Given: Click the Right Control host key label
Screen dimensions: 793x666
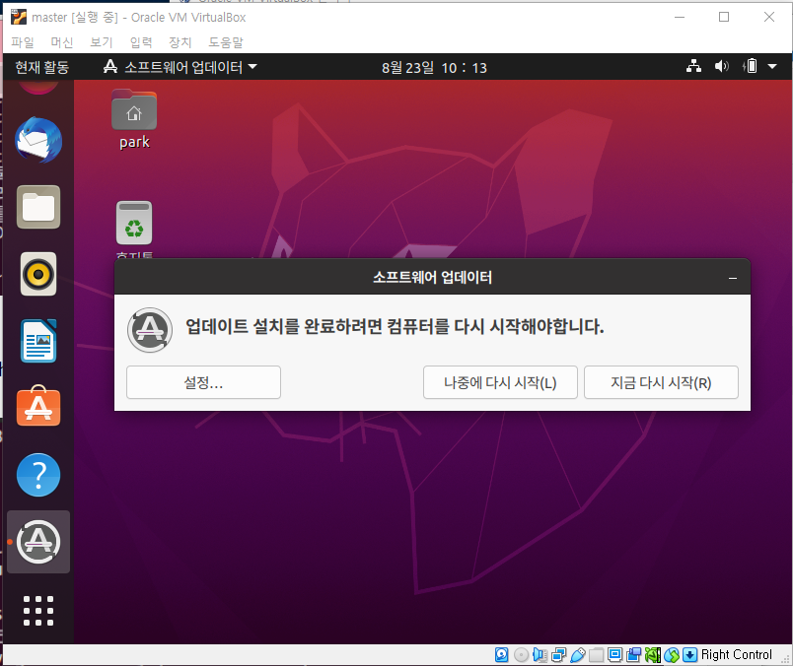Looking at the screenshot, I should pos(737,655).
